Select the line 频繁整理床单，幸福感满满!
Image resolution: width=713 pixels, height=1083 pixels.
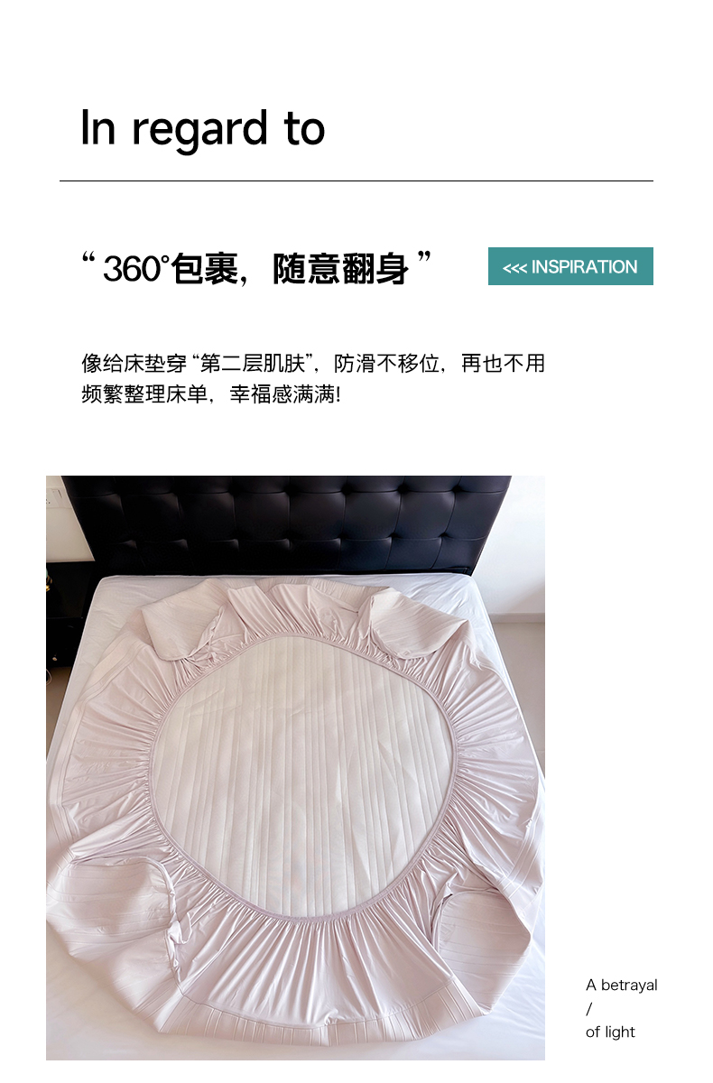pyautogui.click(x=211, y=394)
